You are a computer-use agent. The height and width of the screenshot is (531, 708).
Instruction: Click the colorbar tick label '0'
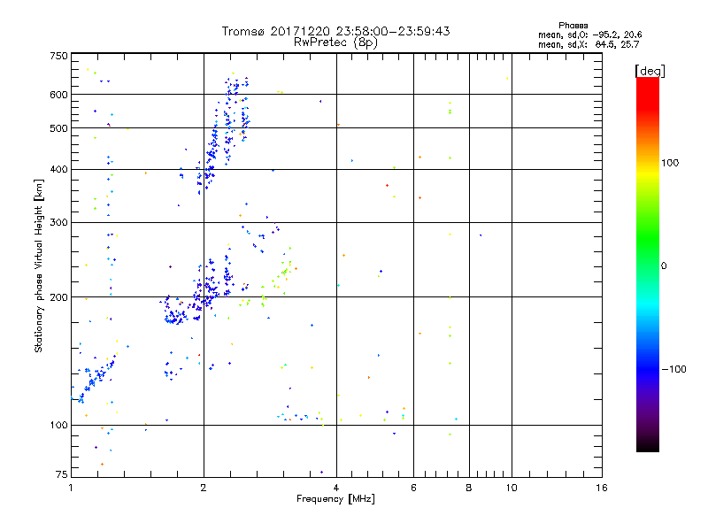click(663, 266)
